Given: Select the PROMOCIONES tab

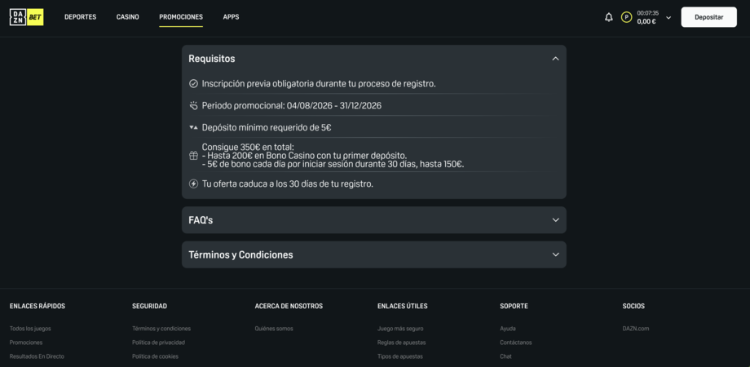Looking at the screenshot, I should (181, 17).
